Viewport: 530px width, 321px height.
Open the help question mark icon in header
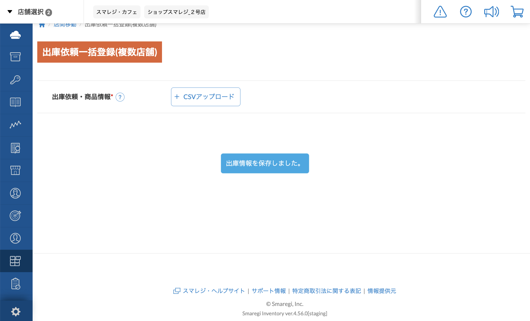click(466, 12)
